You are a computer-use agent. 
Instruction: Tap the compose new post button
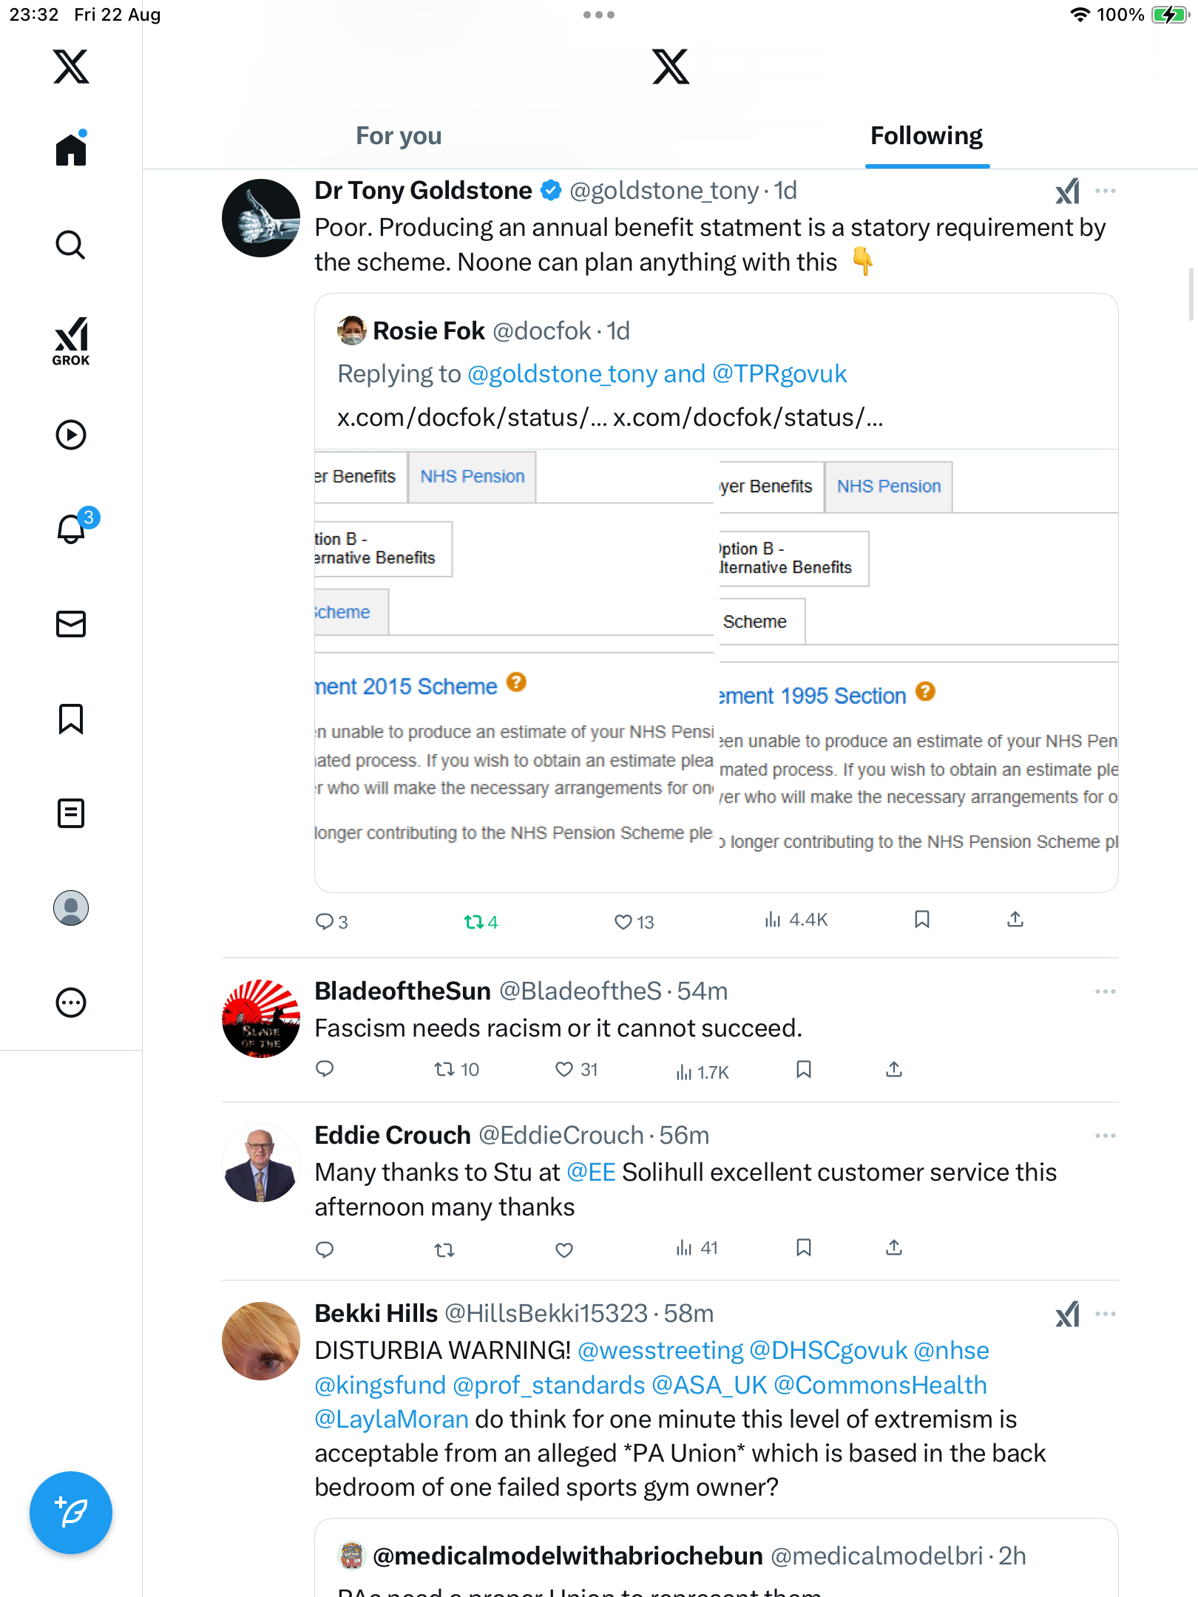pyautogui.click(x=71, y=1513)
